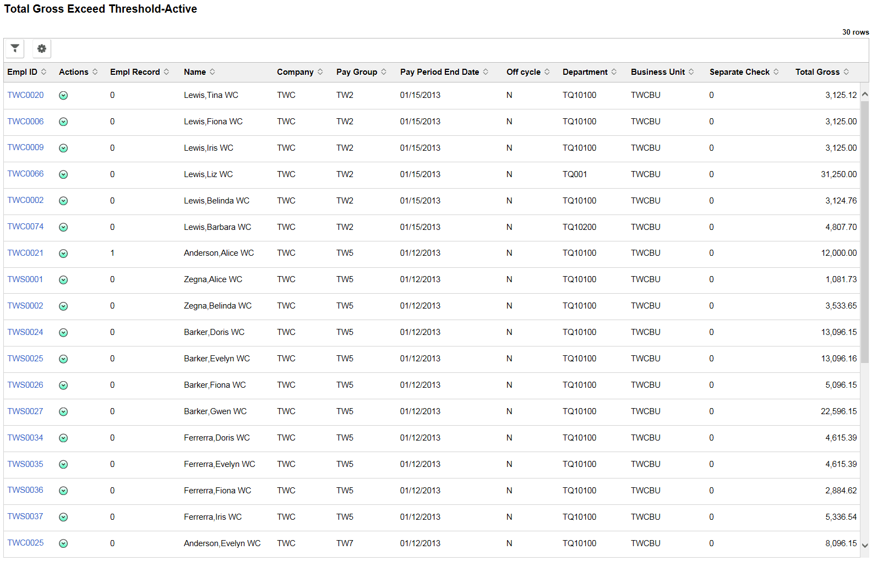
Task: Click the grid scrollbar up arrow
Action: 865,95
